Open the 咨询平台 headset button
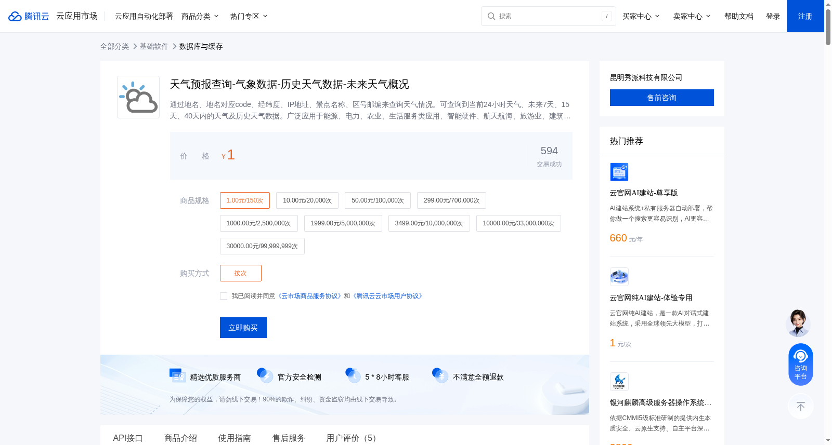 coord(801,365)
